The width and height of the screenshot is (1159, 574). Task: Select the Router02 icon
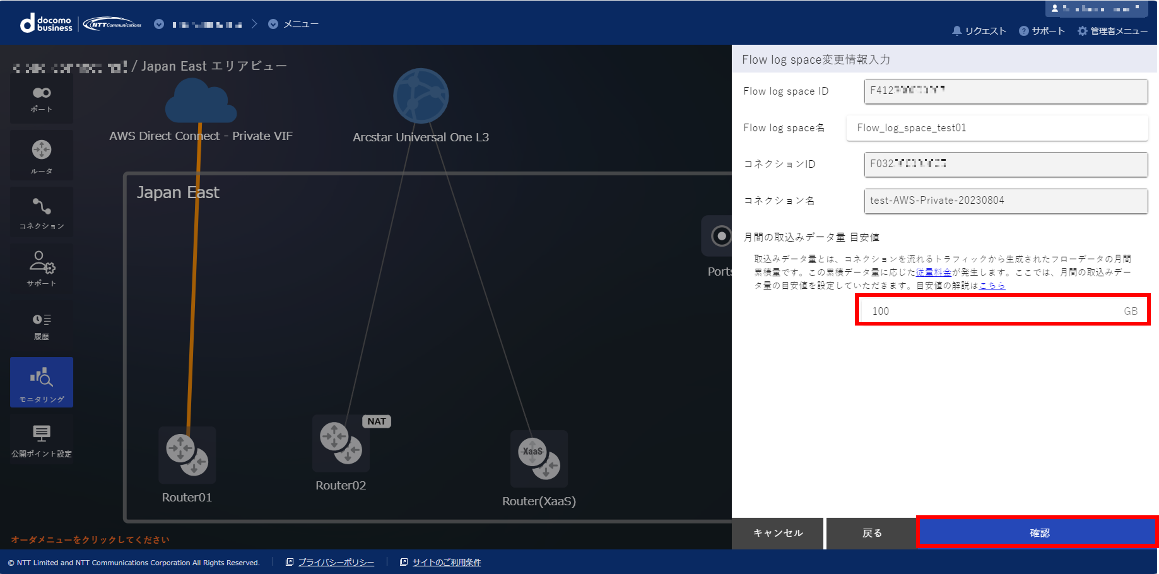coord(341,443)
